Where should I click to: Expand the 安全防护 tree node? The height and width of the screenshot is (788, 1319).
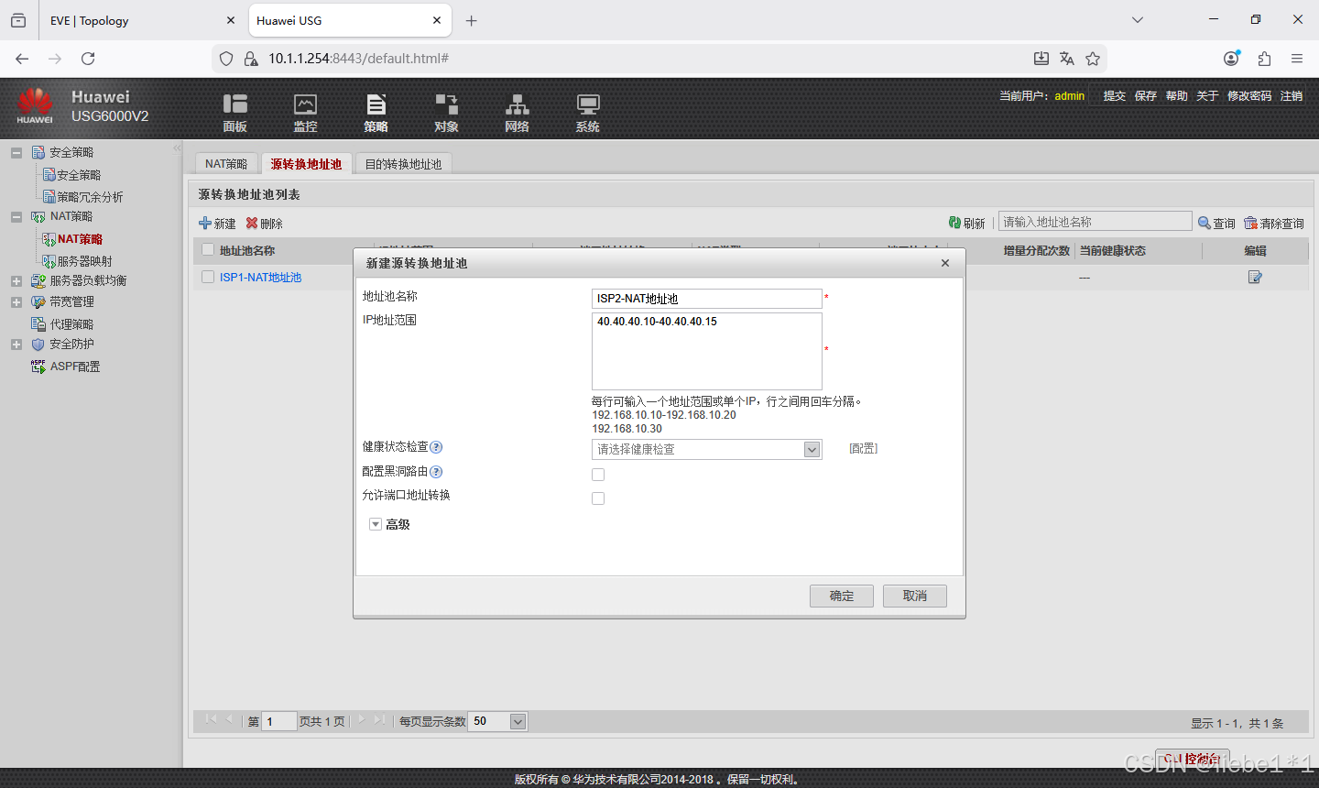pos(16,345)
